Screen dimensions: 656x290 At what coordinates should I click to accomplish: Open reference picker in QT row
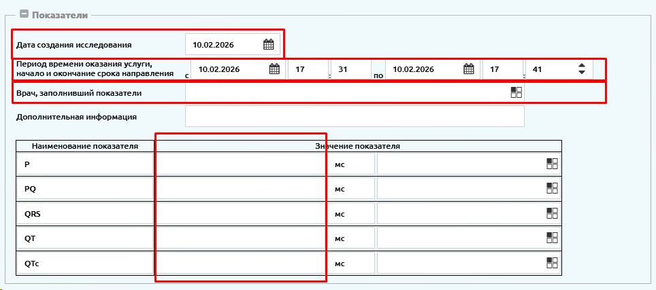point(553,238)
